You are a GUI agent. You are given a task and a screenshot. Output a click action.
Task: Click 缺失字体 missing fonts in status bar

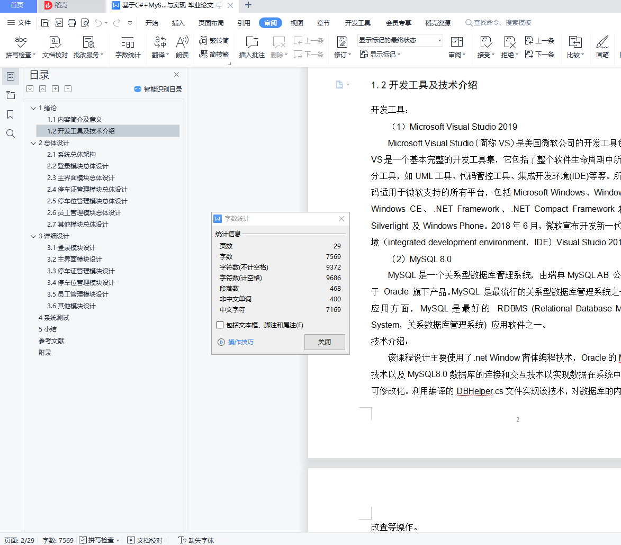196,540
